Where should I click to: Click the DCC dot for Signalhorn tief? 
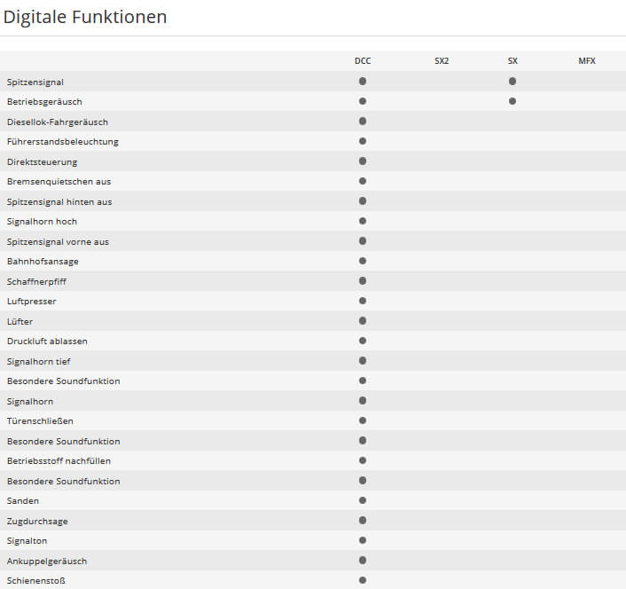coord(363,361)
